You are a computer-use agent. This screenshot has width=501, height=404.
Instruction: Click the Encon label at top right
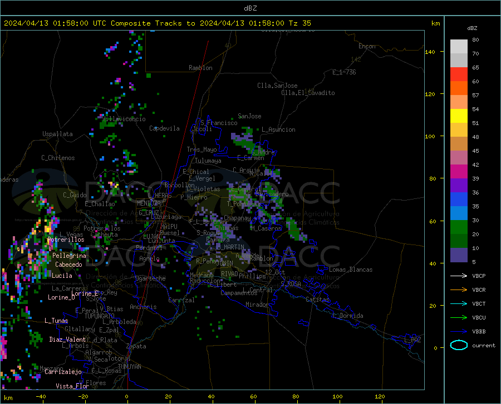367,46
